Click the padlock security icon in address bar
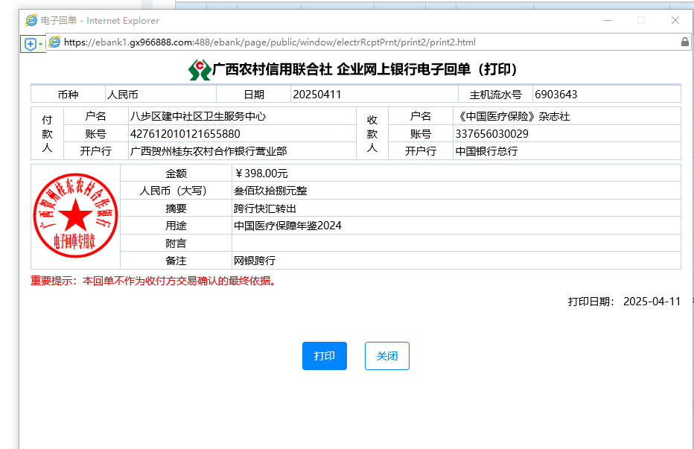 685,42
